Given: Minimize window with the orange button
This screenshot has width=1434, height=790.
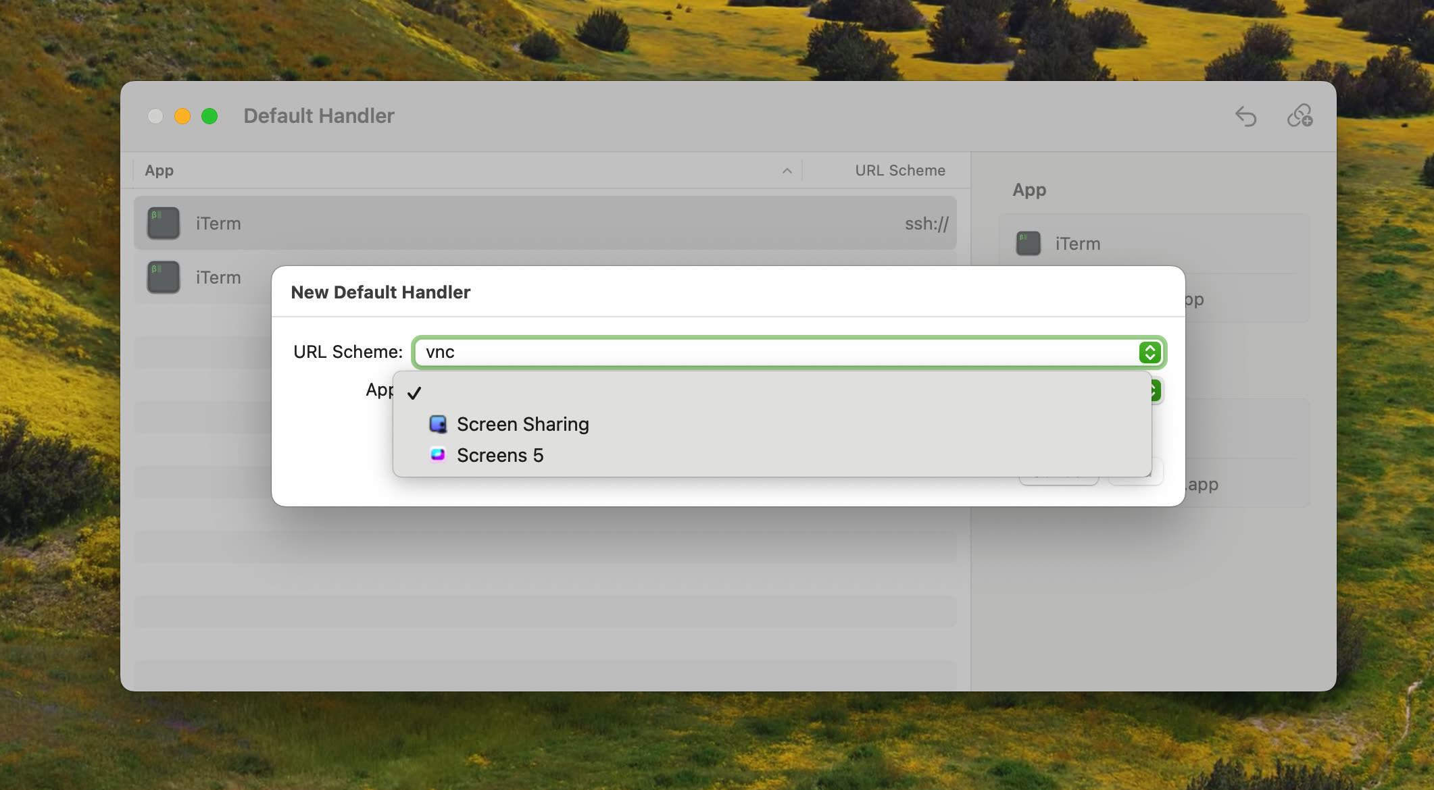Looking at the screenshot, I should 182,116.
